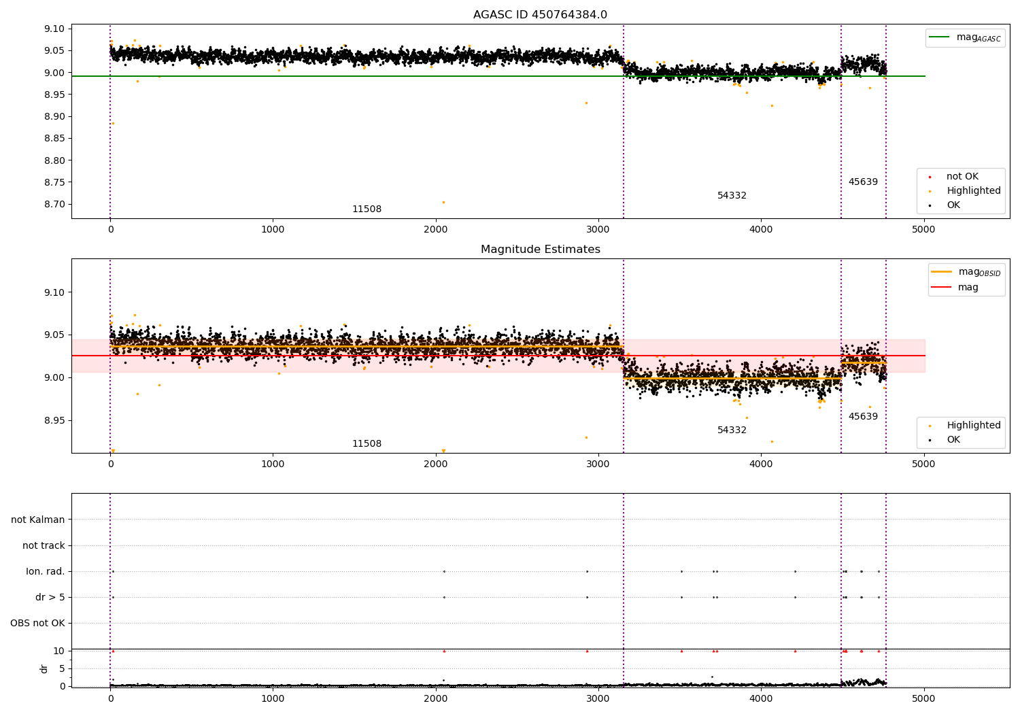Click the orange mag OBSID legend line

942,271
